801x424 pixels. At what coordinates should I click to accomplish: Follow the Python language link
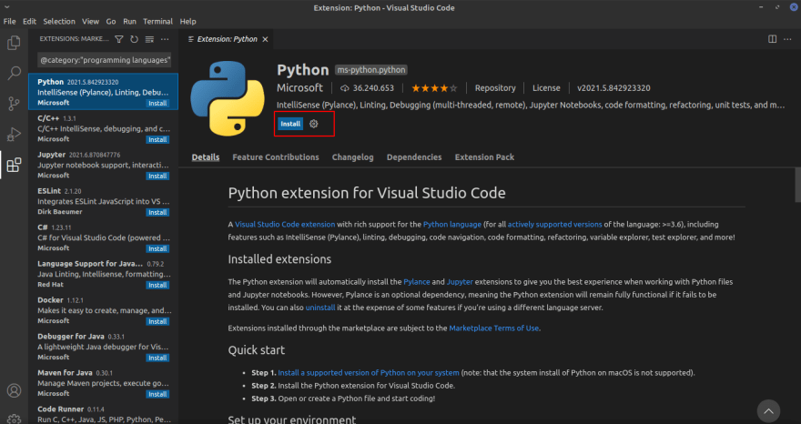[x=452, y=224]
